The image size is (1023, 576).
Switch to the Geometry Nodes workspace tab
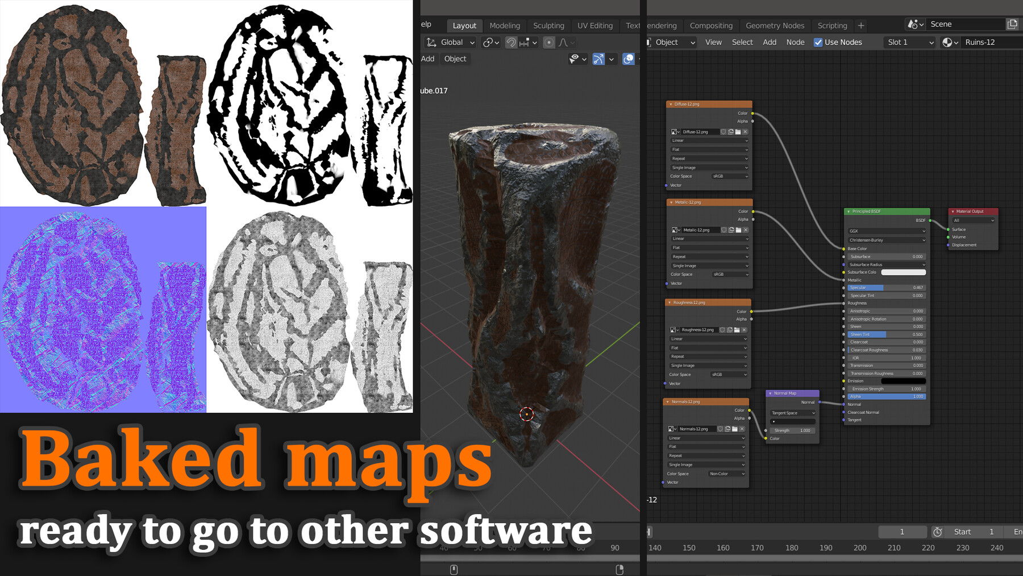tap(775, 26)
